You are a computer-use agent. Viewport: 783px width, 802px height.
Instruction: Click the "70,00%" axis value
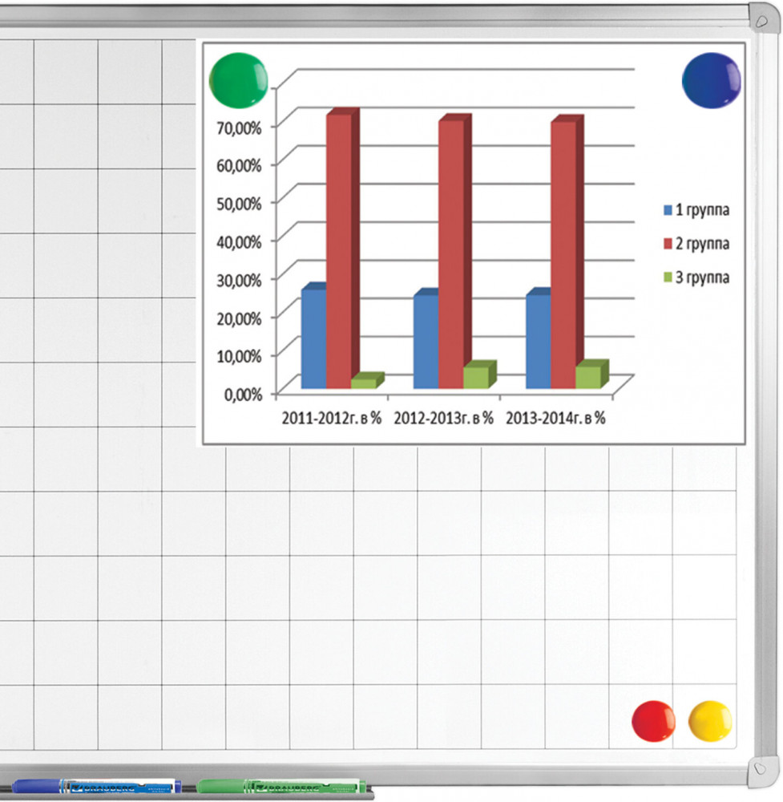click(240, 126)
